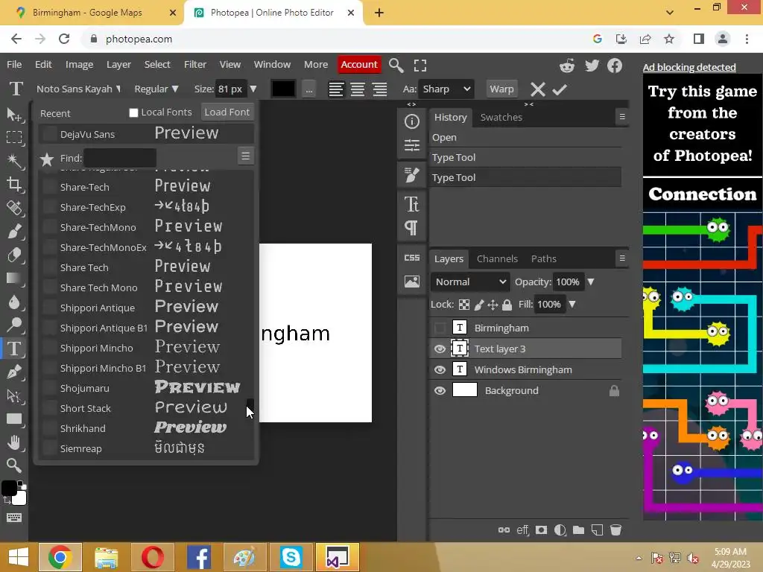This screenshot has width=763, height=572.
Task: Open the Paragraph panel icon
Action: pos(411,227)
